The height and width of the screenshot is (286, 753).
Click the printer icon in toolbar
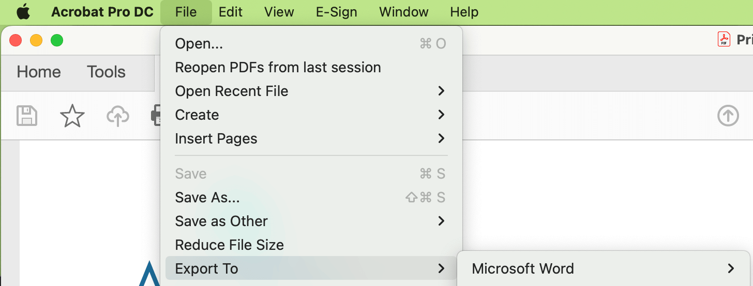(155, 116)
